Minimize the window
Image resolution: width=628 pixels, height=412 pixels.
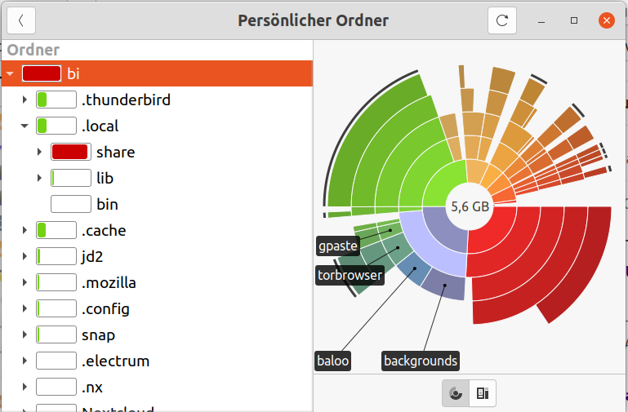(x=544, y=20)
